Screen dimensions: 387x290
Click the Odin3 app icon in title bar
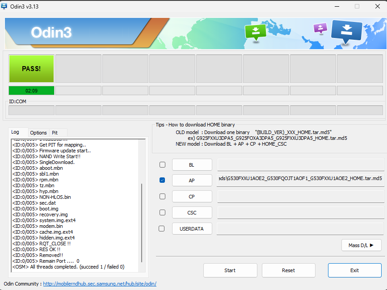[4, 6]
